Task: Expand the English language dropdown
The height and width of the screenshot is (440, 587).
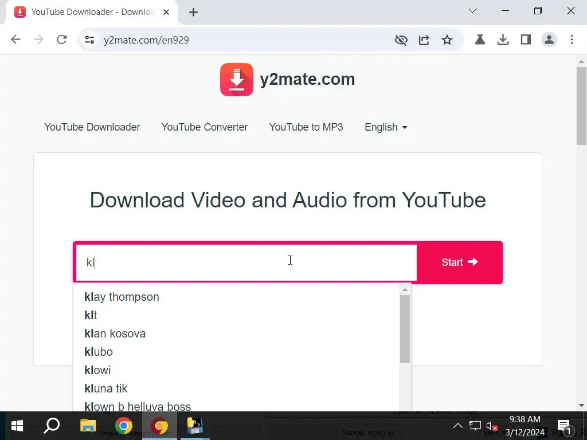Action: click(386, 127)
